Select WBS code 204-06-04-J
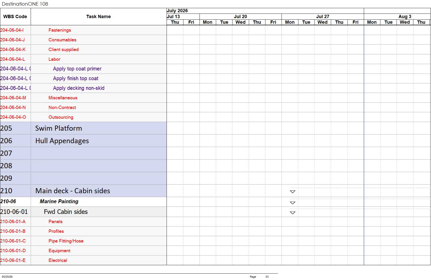431x280 pixels. click(x=12, y=40)
